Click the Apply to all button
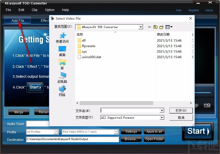Image resolution: width=220 pixels, height=154 pixels. click(154, 132)
